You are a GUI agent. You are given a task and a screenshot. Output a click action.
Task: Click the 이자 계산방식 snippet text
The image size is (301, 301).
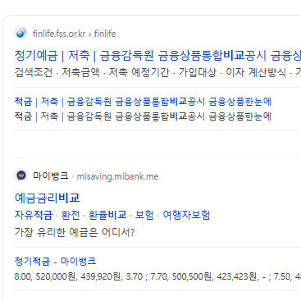[256, 73]
